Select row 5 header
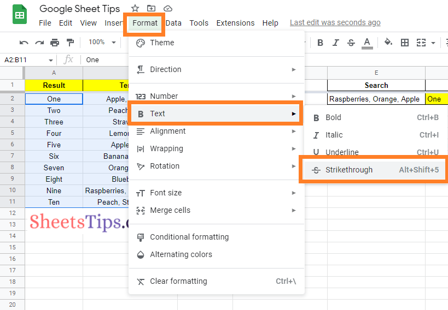The height and width of the screenshot is (310, 448). coord(12,133)
